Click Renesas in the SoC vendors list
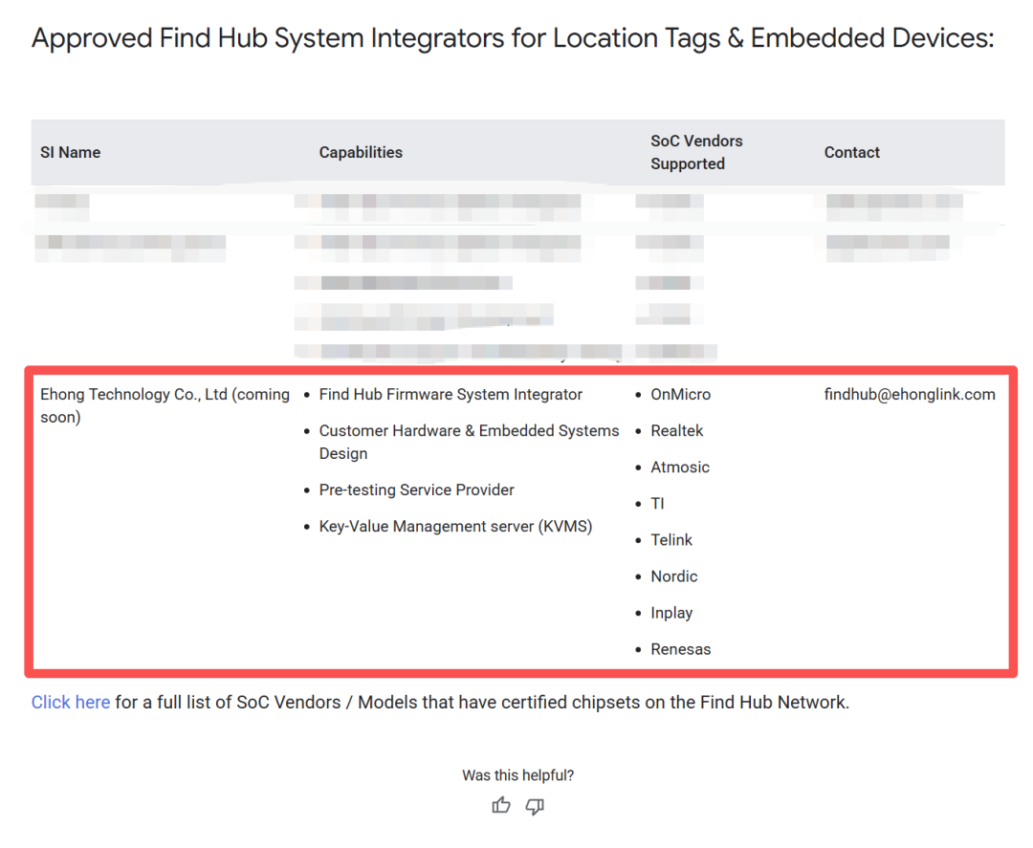This screenshot has height=848, width=1033. tap(681, 649)
